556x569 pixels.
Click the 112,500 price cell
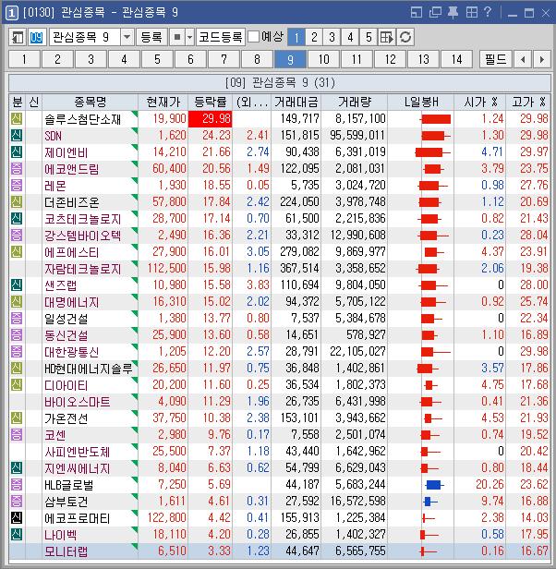[163, 269]
